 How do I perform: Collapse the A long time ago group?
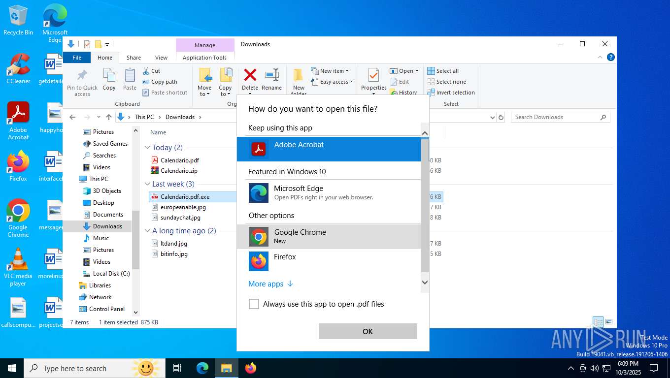[147, 231]
